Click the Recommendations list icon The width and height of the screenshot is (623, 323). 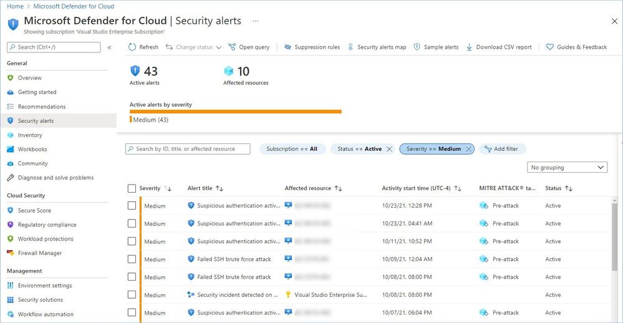[11, 107]
